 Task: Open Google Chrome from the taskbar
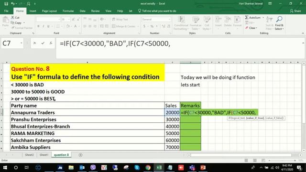click(x=148, y=168)
